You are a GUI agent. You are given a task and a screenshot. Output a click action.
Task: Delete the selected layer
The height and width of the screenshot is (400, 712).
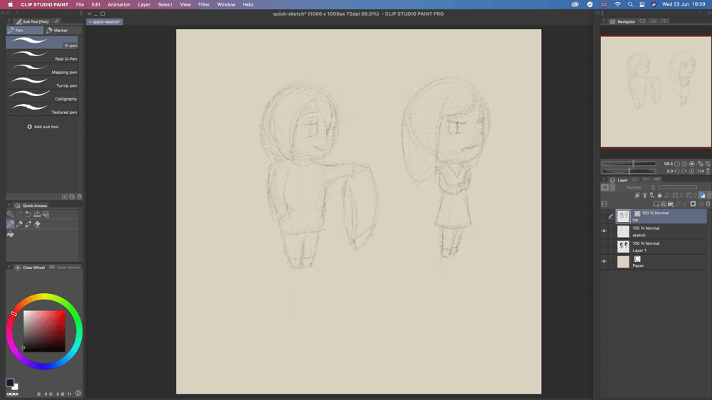pyautogui.click(x=708, y=204)
